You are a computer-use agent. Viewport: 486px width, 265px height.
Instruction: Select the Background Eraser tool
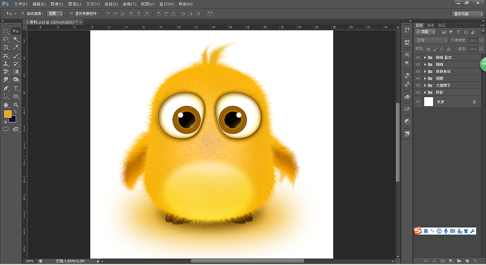(x=6, y=72)
